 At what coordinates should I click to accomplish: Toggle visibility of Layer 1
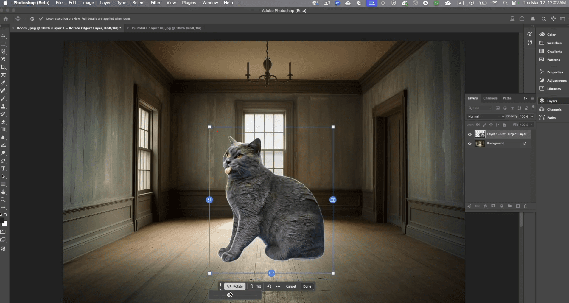tap(469, 134)
